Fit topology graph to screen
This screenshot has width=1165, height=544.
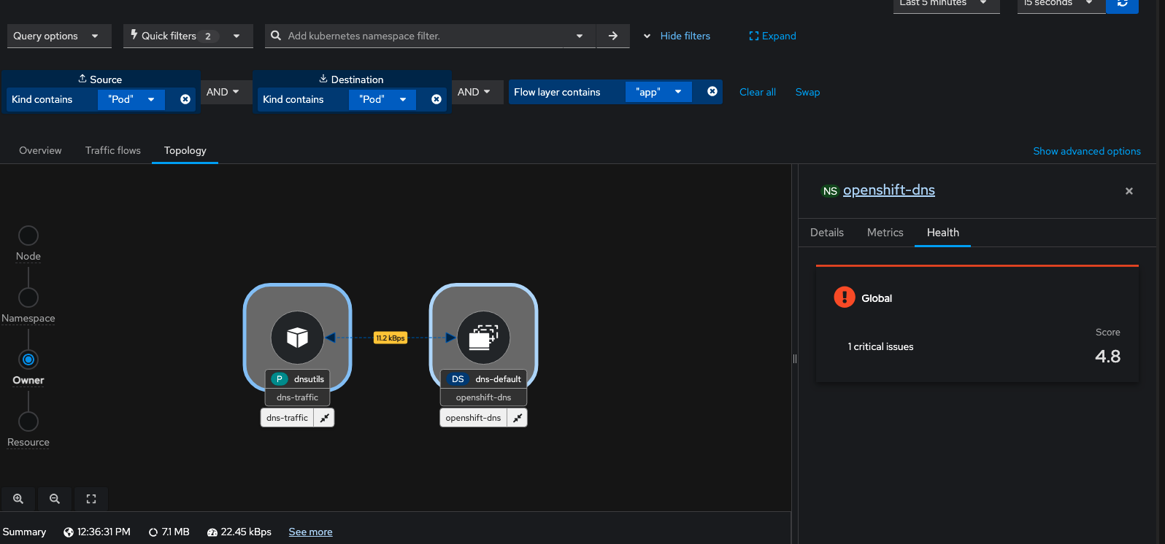tap(91, 499)
